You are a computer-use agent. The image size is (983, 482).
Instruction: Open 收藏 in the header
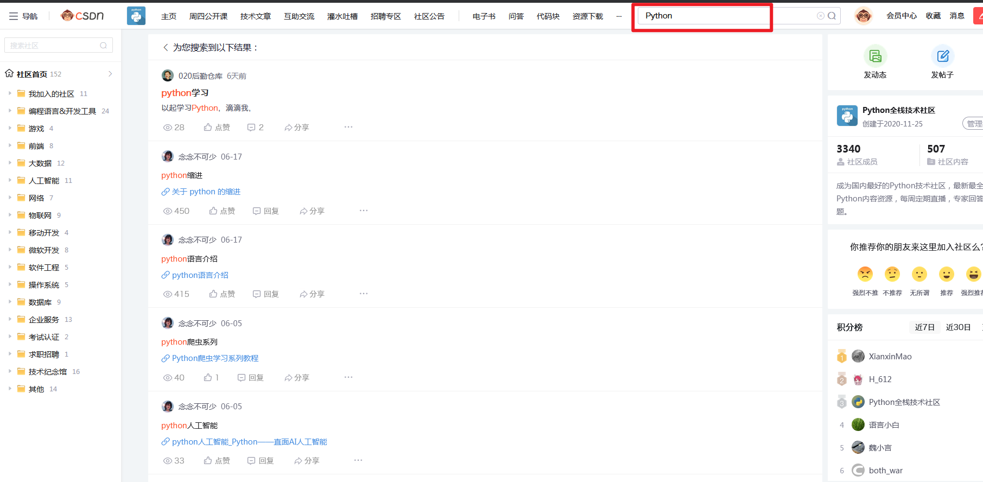(933, 16)
